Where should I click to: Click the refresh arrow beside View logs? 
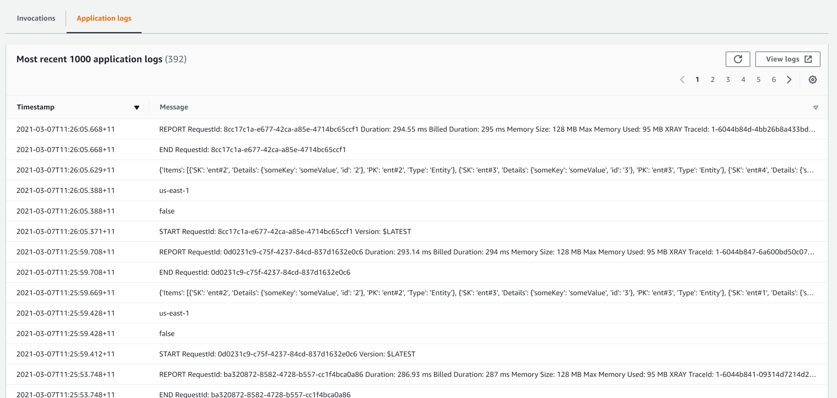point(738,59)
